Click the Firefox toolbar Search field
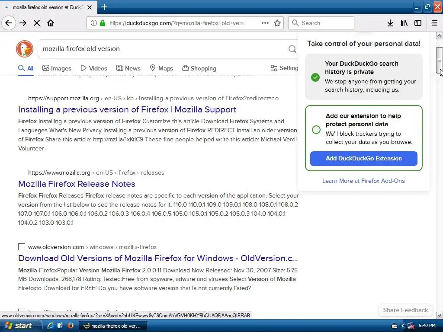 pos(321,23)
